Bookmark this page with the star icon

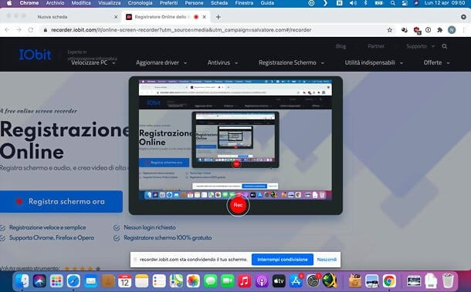pyautogui.click(x=390, y=30)
